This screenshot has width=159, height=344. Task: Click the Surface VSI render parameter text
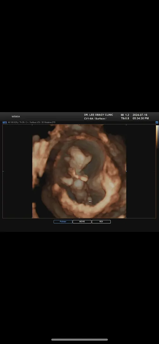tap(35, 122)
